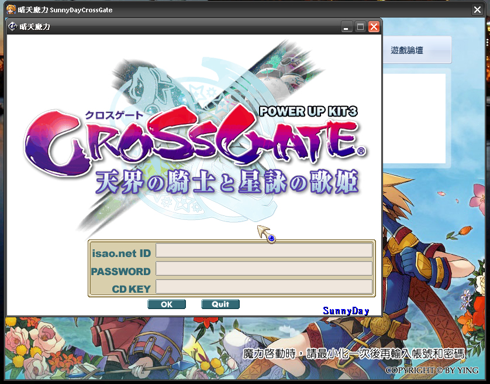Focus the CD KEY input field

click(x=264, y=286)
